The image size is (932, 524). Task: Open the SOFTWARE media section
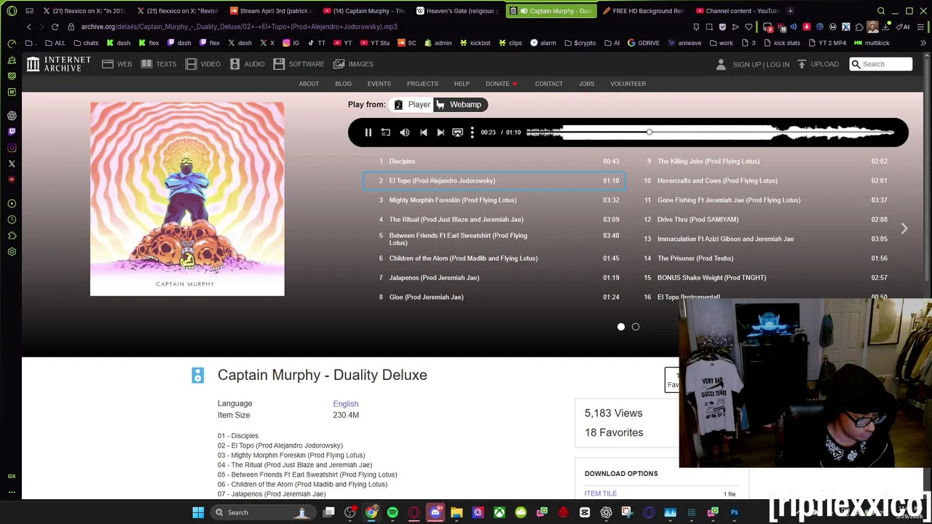(x=299, y=64)
